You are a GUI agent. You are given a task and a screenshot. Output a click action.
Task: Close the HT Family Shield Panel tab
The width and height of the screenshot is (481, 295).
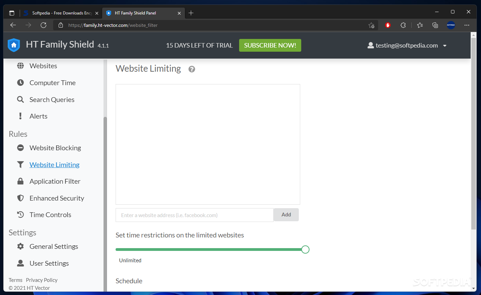click(179, 13)
